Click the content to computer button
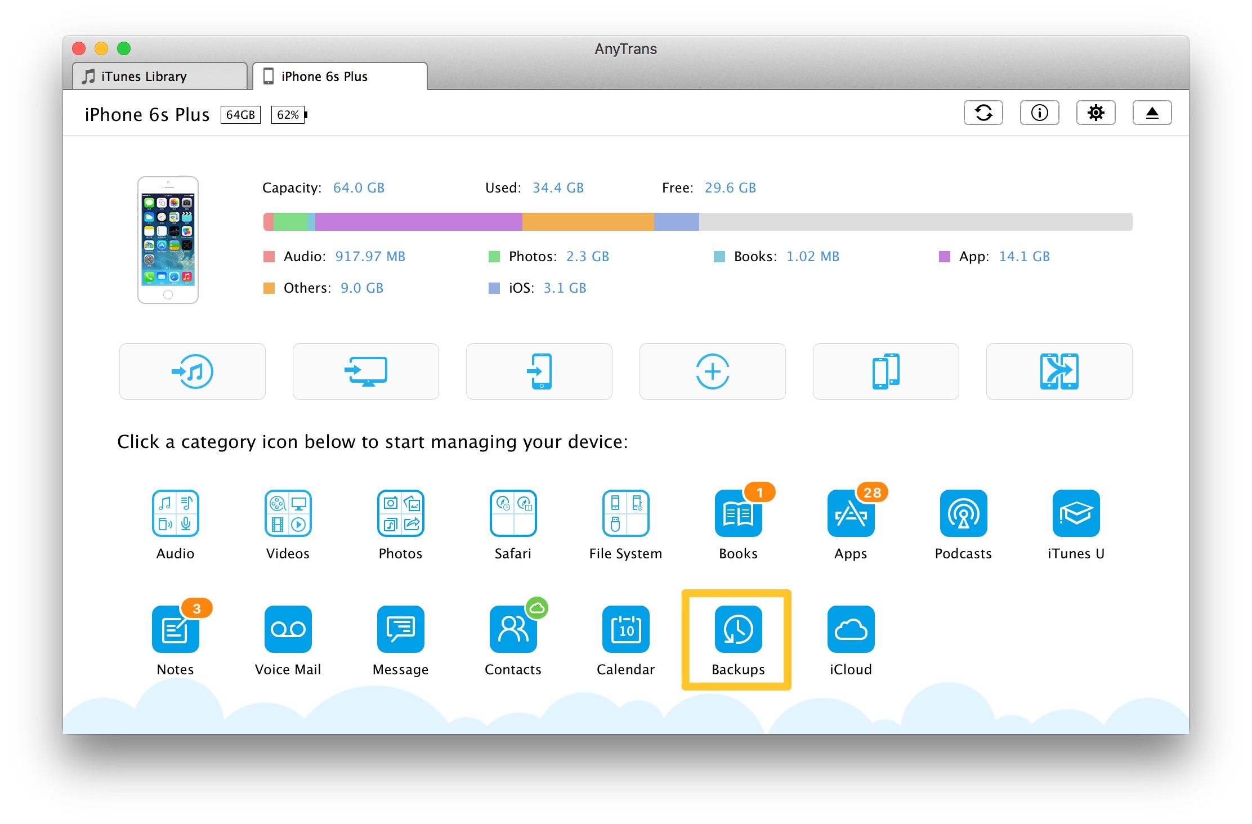 tap(366, 371)
